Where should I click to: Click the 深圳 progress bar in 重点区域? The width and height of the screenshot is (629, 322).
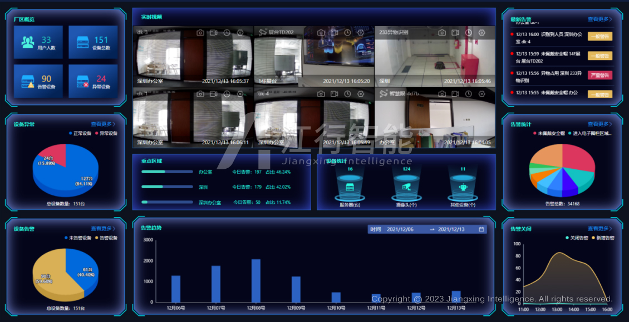[x=168, y=187]
